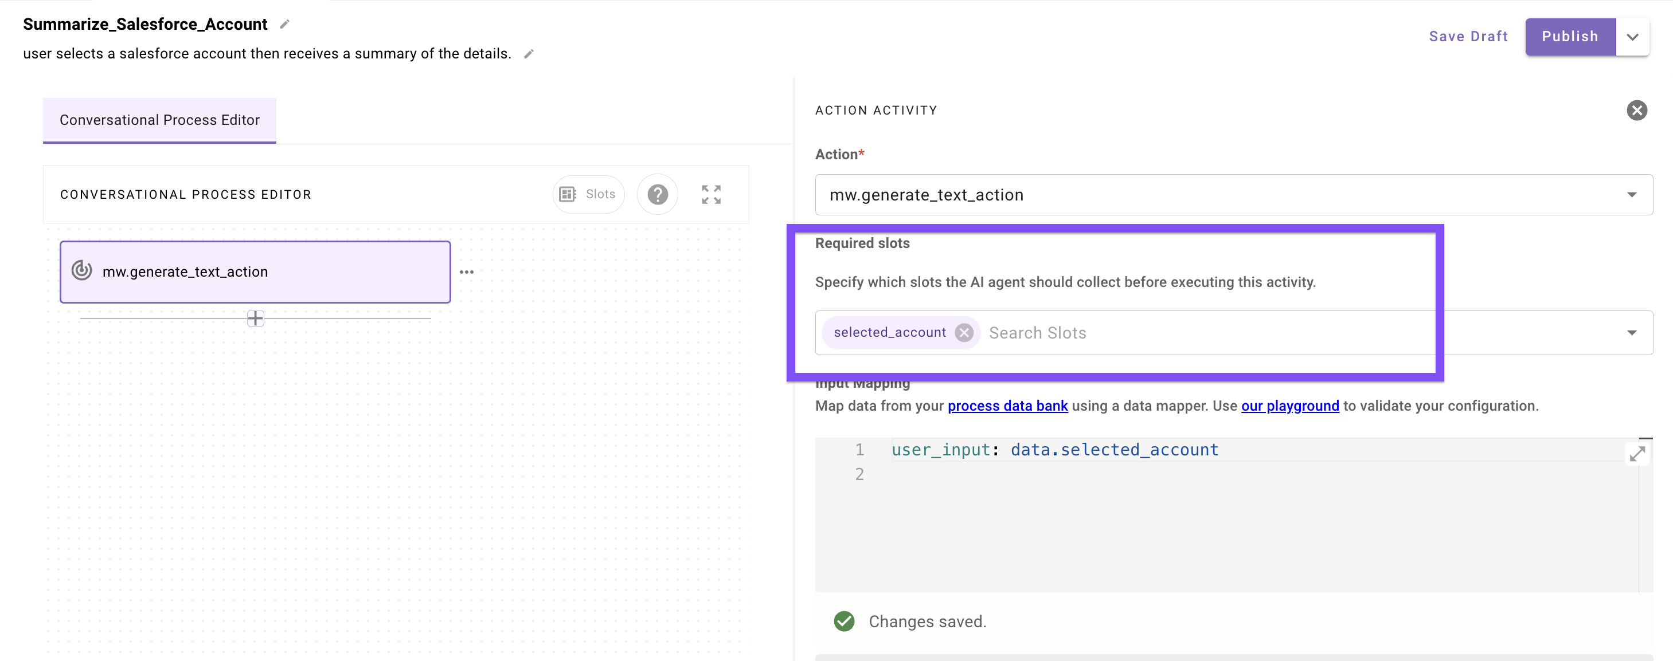The width and height of the screenshot is (1673, 661).
Task: Expand the Required slots dropdown arrow
Action: (x=1632, y=332)
